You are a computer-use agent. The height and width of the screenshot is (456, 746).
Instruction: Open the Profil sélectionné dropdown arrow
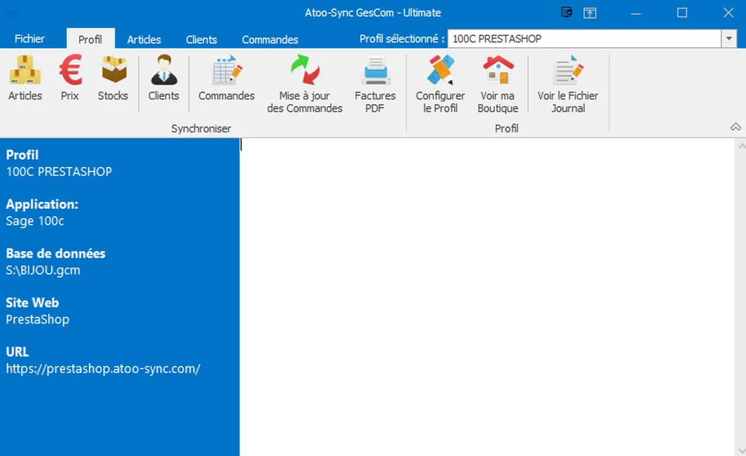[x=729, y=39]
